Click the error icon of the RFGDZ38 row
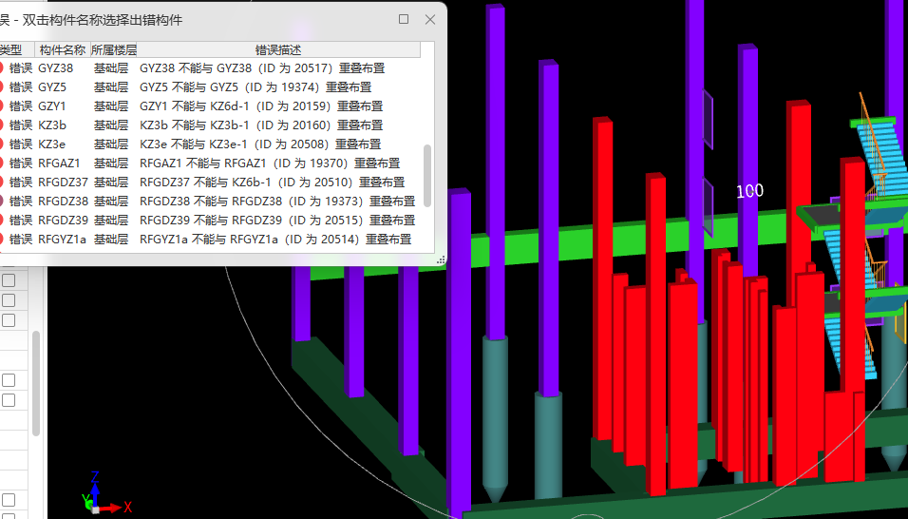This screenshot has width=908, height=519. 1,202
